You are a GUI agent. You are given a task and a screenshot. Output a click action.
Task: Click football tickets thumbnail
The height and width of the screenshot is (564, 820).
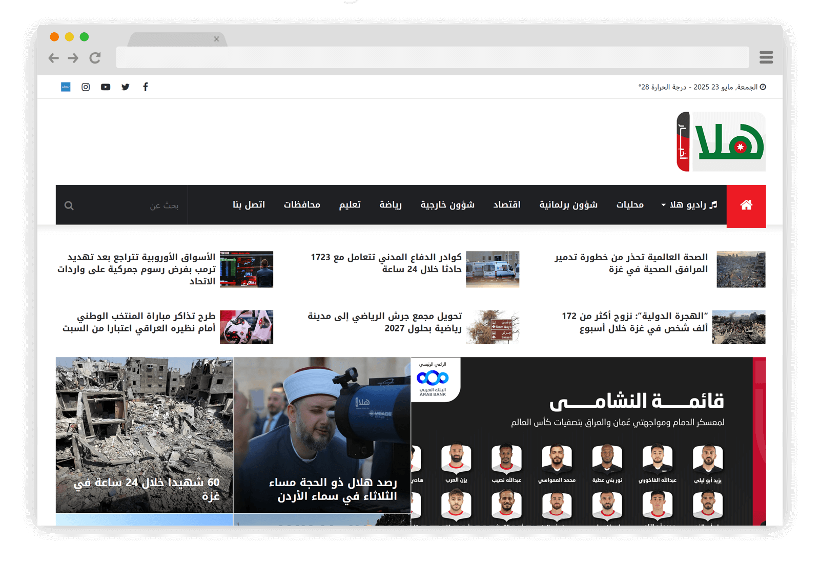(247, 327)
